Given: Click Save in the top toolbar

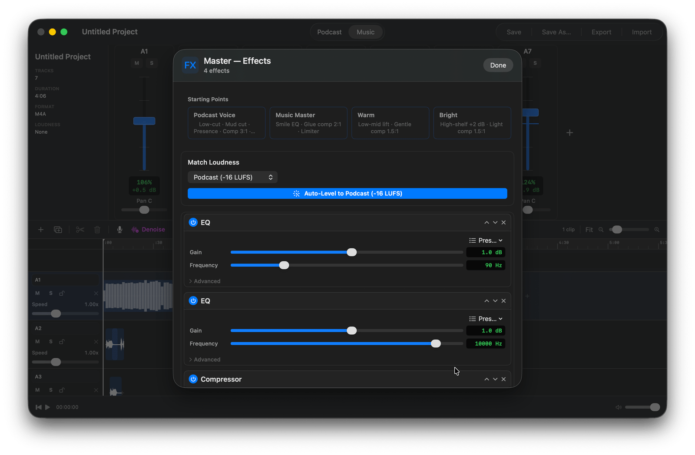Looking at the screenshot, I should (514, 32).
